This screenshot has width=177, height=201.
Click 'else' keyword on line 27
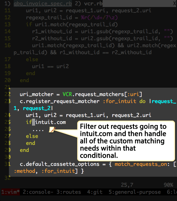[x=32, y=136]
